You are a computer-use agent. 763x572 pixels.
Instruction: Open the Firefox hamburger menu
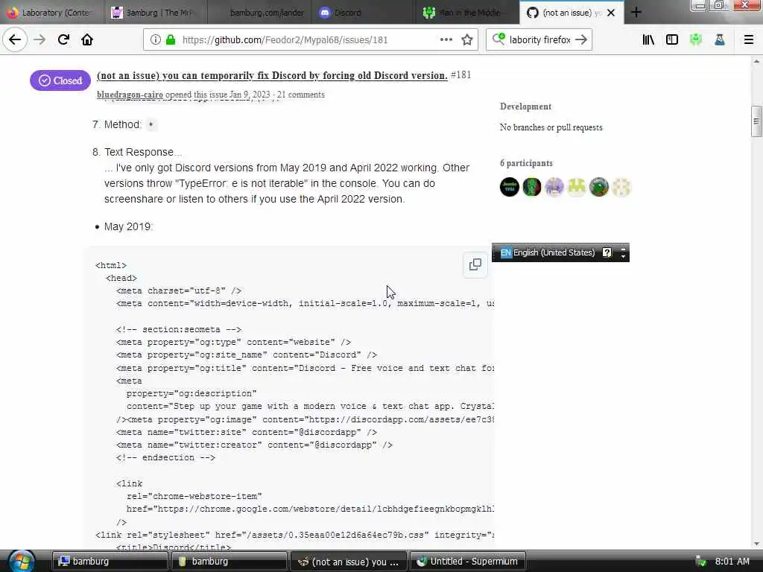pos(749,39)
